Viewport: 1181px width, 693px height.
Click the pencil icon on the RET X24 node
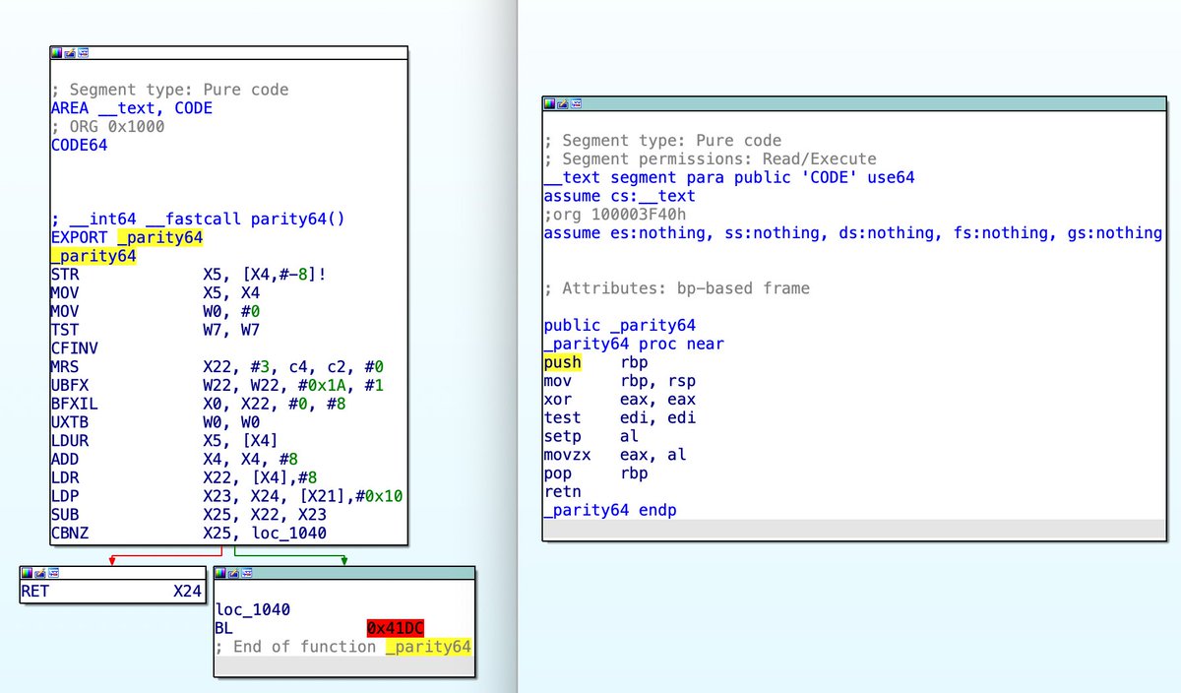[40, 573]
